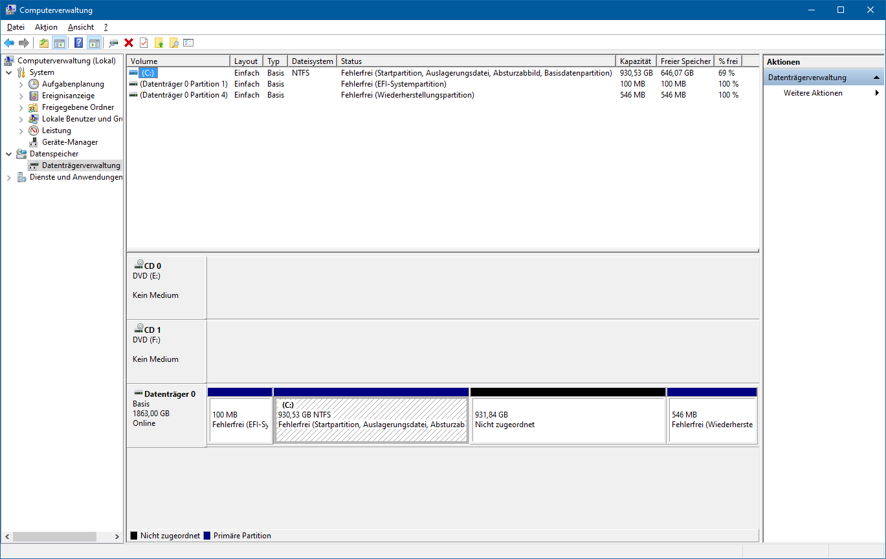
Task: Click the tree pane horizontal scrollbar thumb
Action: pyautogui.click(x=54, y=536)
